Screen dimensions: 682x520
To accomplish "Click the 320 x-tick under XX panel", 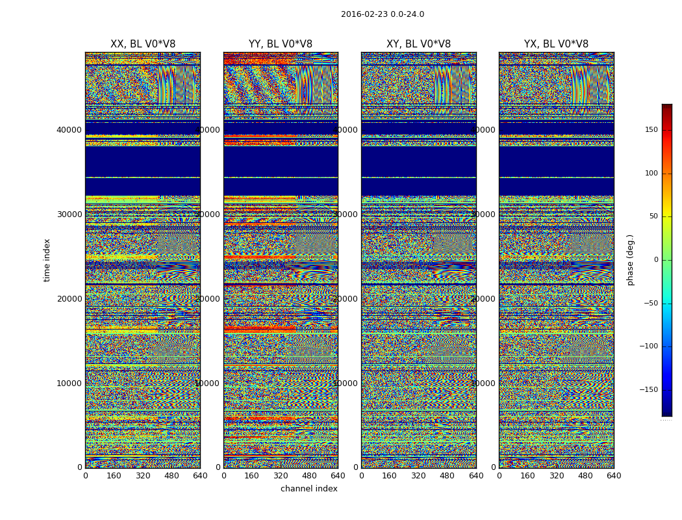I will click(143, 476).
